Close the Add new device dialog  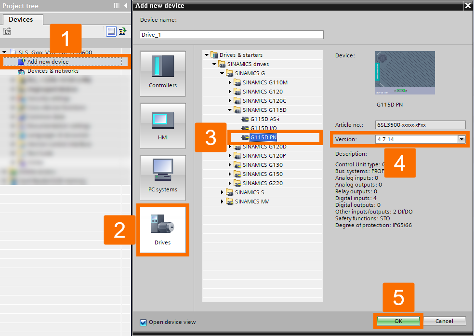(467, 6)
